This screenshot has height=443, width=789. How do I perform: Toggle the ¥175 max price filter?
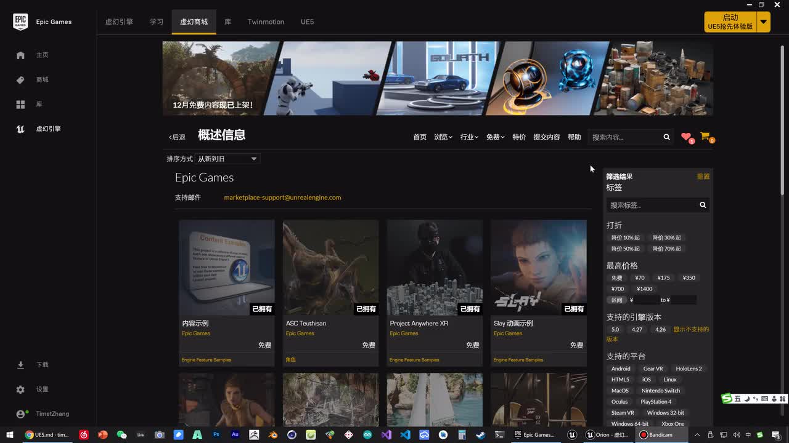663,278
